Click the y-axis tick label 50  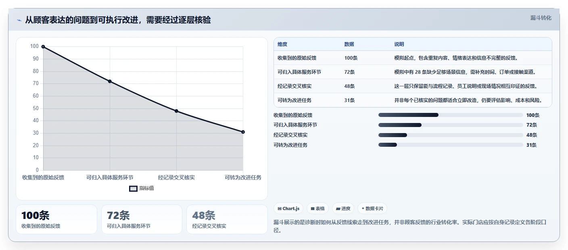tap(36, 108)
